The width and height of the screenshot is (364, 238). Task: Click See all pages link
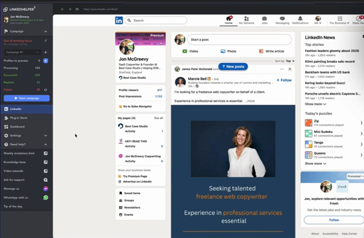[159, 118]
